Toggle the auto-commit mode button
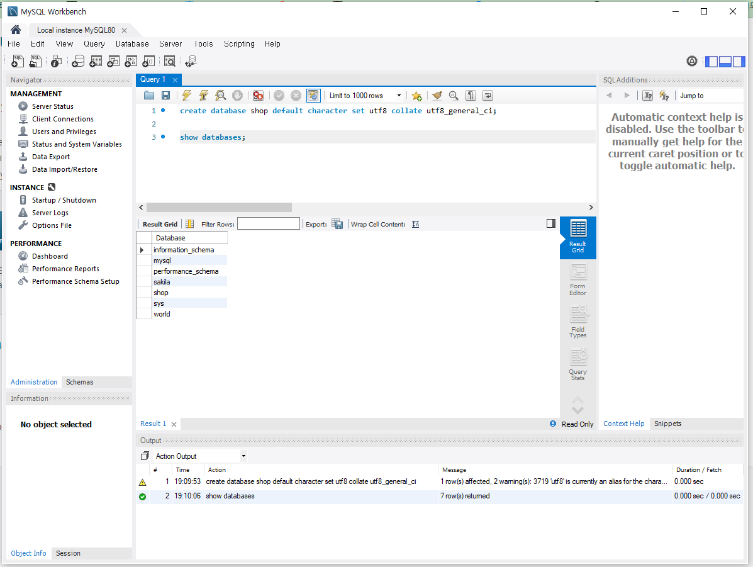The image size is (753, 567). [x=313, y=96]
